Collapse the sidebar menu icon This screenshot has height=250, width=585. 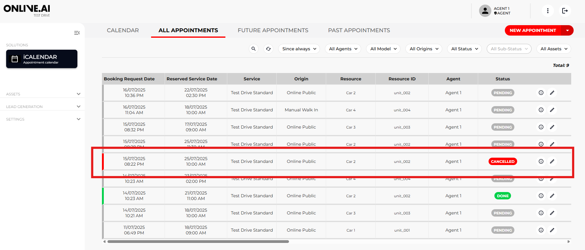[x=77, y=33]
